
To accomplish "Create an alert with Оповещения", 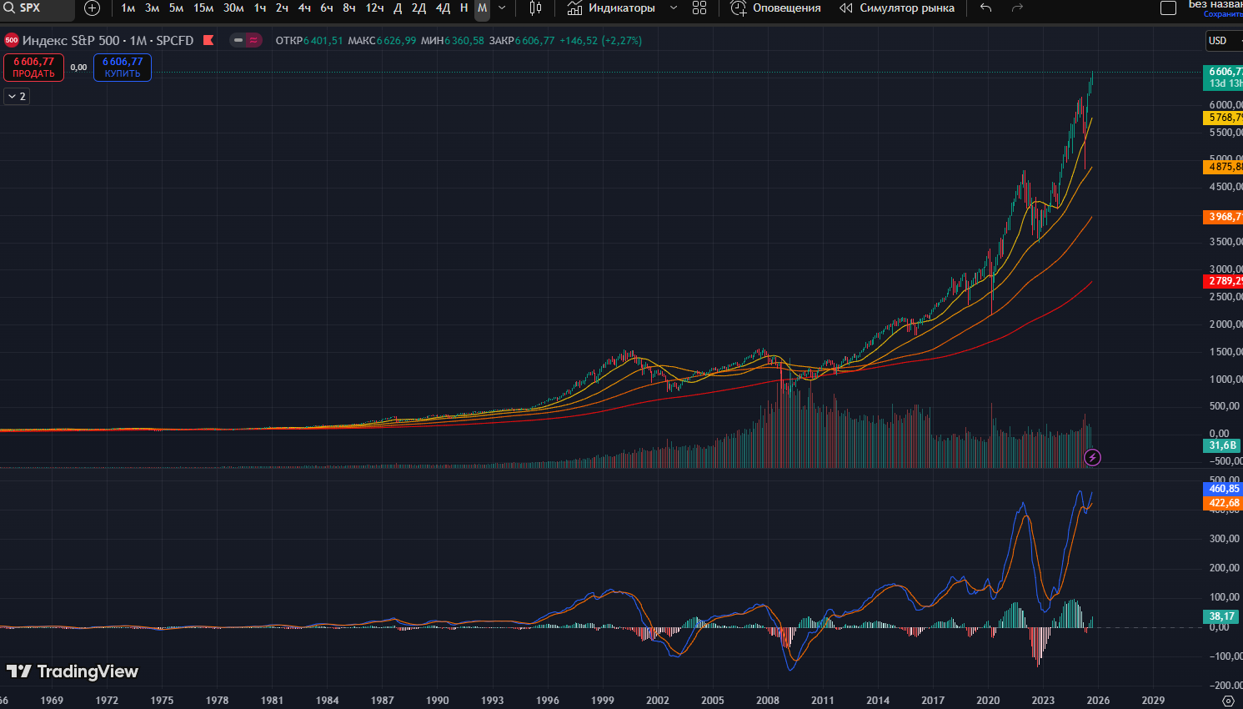I will 775,8.
